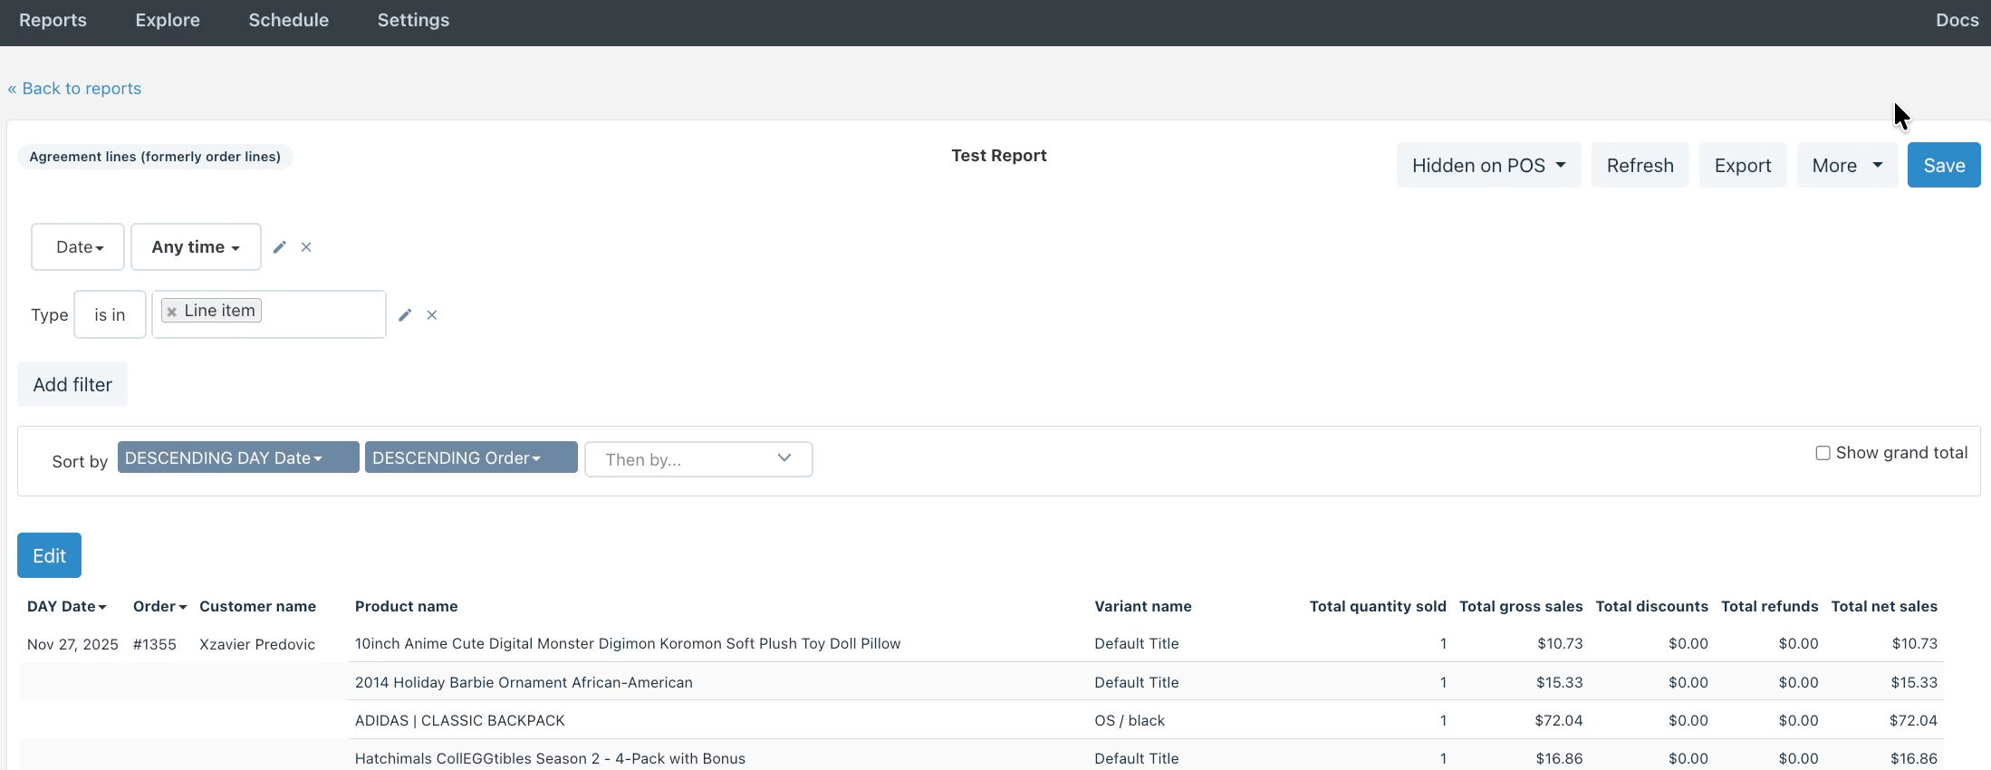This screenshot has height=770, width=1991.
Task: Remove the Date filter with X icon
Action: pyautogui.click(x=306, y=247)
